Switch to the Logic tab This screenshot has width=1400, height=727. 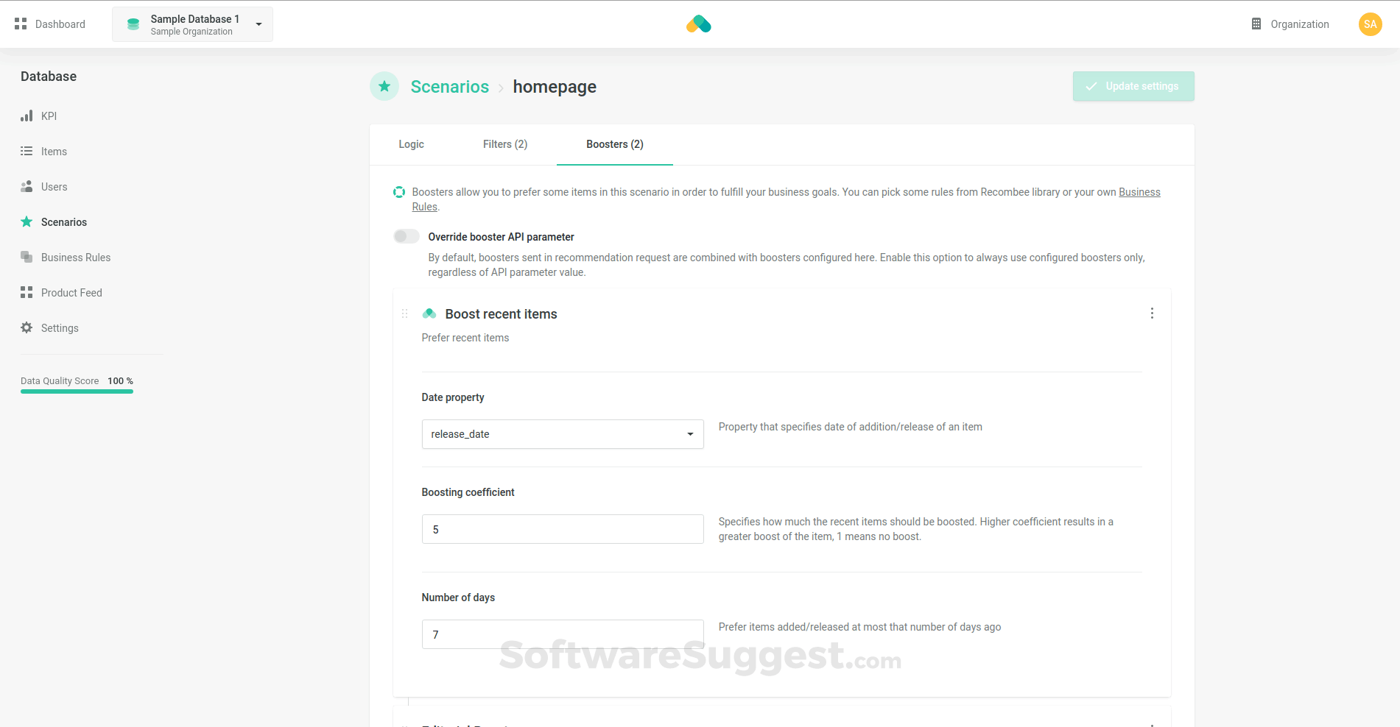tap(411, 144)
